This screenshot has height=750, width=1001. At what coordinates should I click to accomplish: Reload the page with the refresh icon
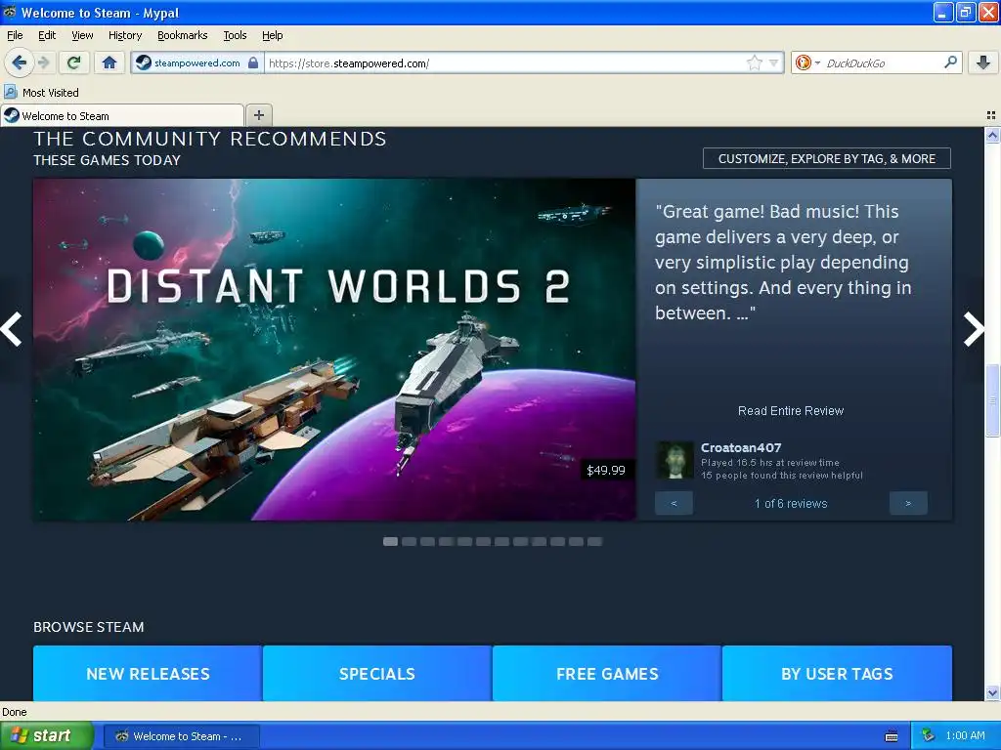click(x=73, y=62)
